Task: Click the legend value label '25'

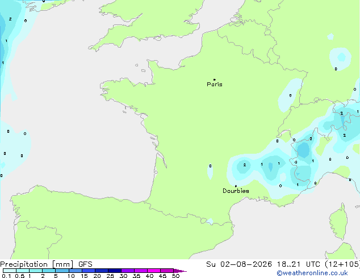Action: coord(110,276)
